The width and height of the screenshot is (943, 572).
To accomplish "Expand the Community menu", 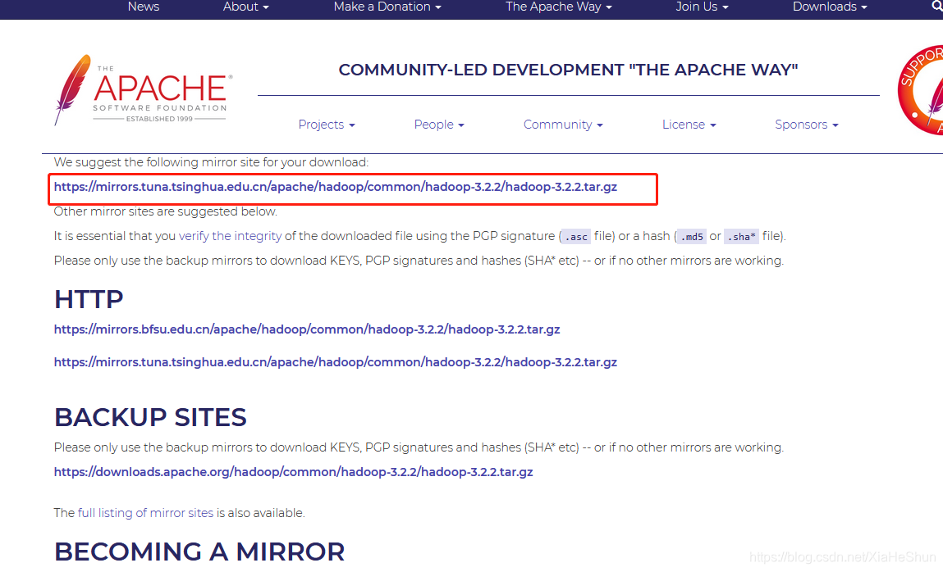I will (563, 125).
